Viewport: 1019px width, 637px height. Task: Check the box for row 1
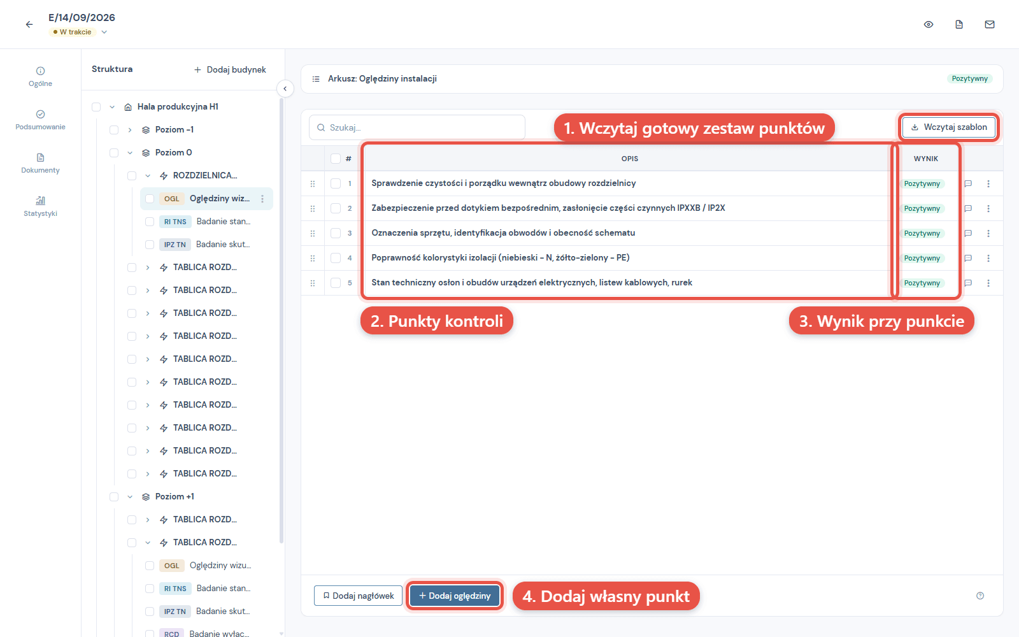tap(336, 183)
